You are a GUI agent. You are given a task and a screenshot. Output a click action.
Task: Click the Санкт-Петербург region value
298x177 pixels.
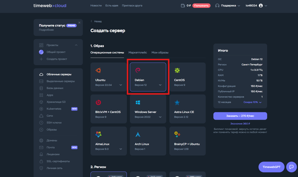[252, 65]
